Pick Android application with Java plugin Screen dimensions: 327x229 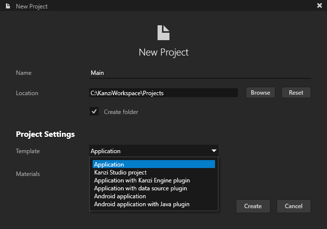(x=154, y=204)
